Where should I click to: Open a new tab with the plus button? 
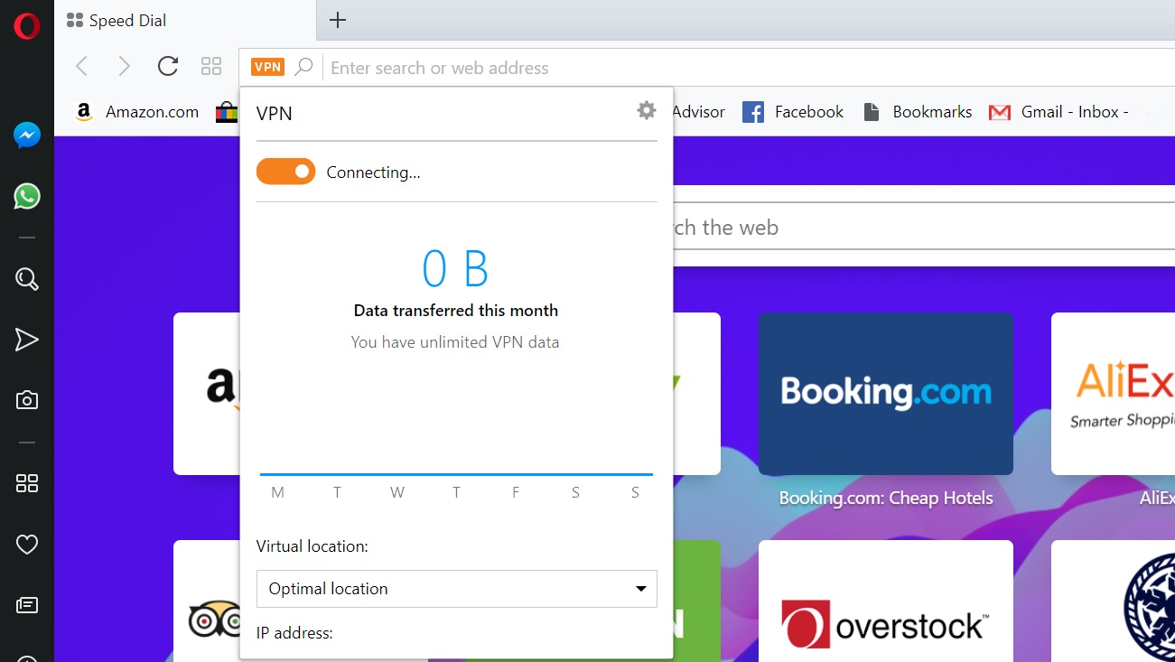pyautogui.click(x=338, y=20)
